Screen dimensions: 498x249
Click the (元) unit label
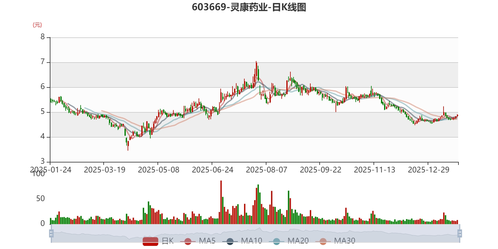37,25
